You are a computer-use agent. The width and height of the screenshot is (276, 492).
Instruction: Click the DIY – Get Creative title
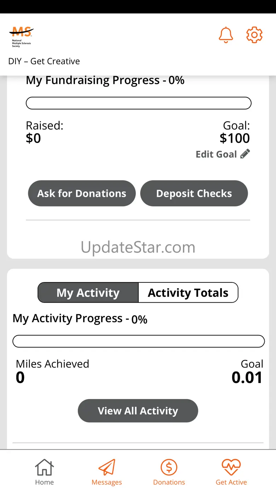coord(44,61)
